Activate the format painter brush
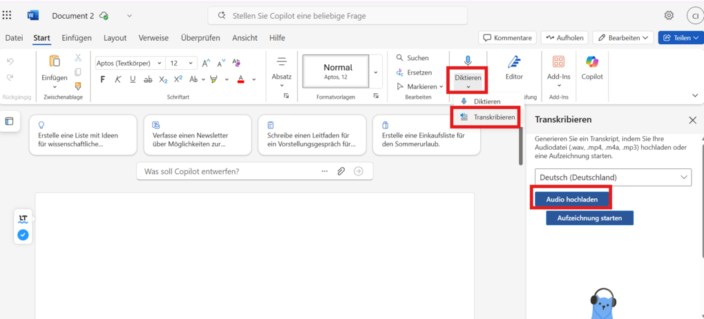Image resolution: width=704 pixels, height=319 pixels. coord(78,86)
